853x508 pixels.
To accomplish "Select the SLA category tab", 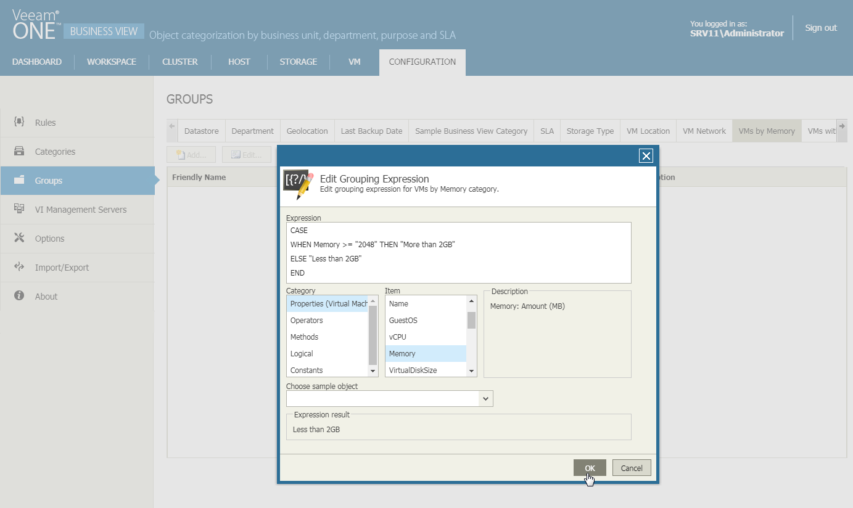I will [547, 131].
